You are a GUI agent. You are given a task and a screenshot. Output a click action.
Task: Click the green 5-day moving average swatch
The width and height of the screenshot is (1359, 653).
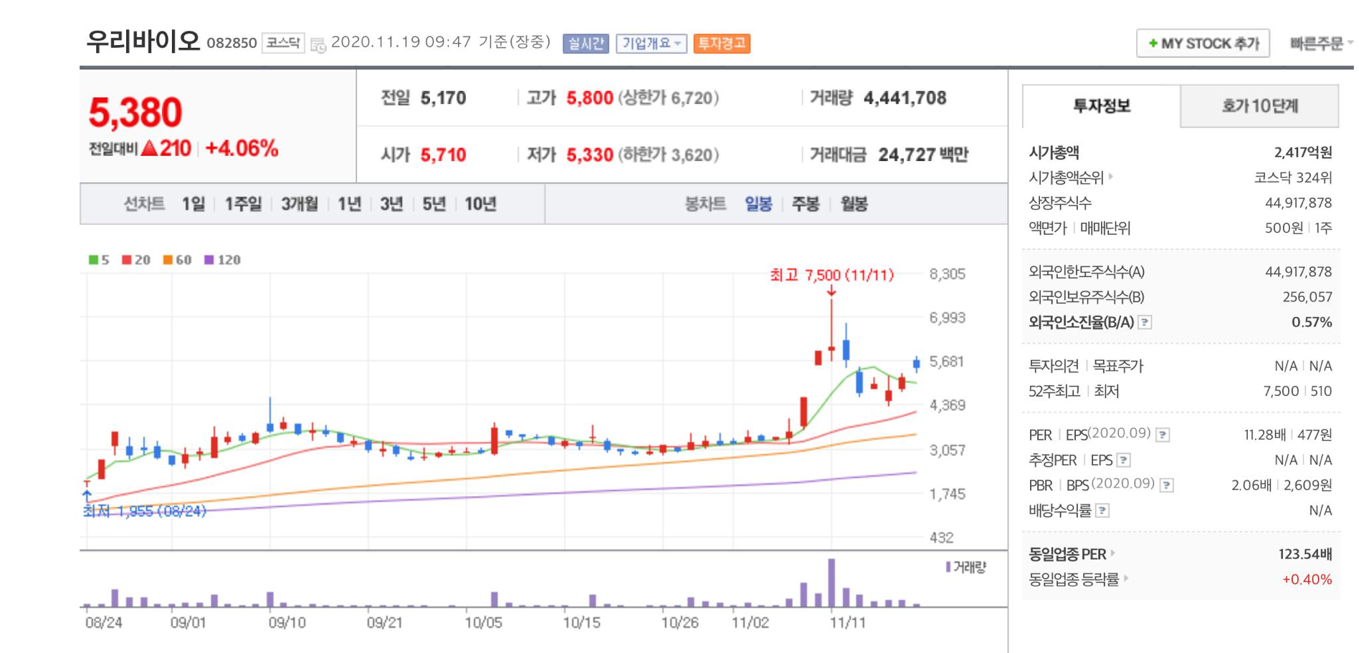point(93,260)
